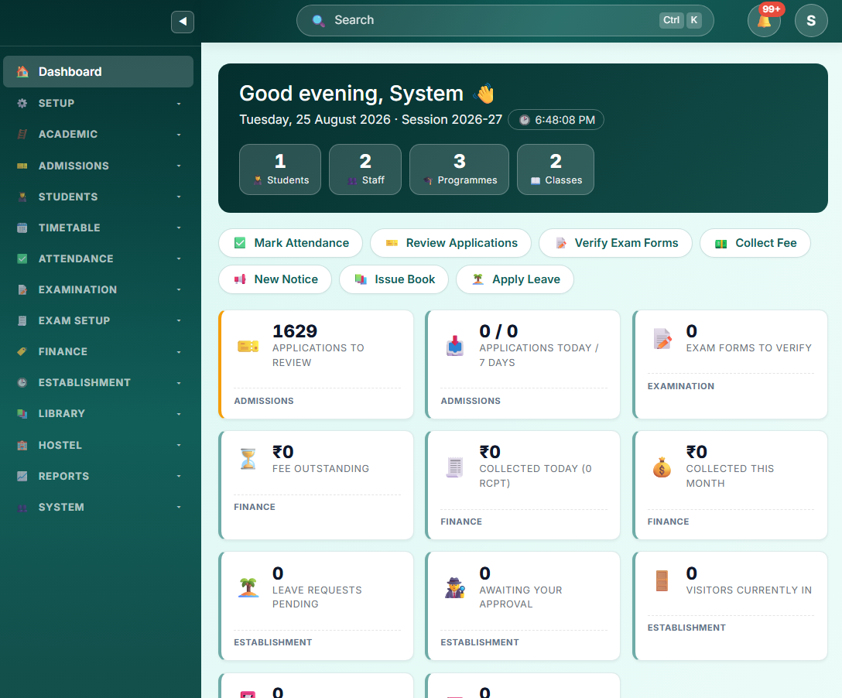Click the Issue Book button
This screenshot has height=698, width=842.
point(394,279)
